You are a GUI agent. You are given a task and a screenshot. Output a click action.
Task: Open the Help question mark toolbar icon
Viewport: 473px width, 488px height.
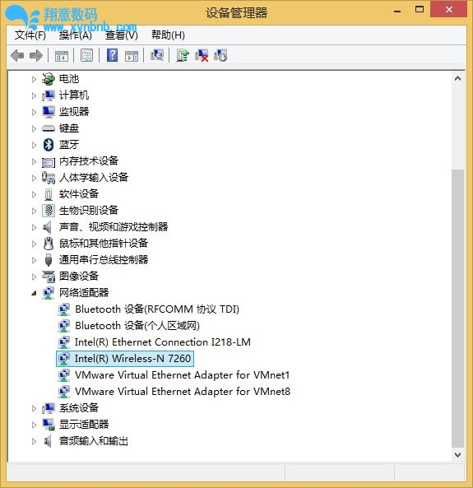click(113, 55)
